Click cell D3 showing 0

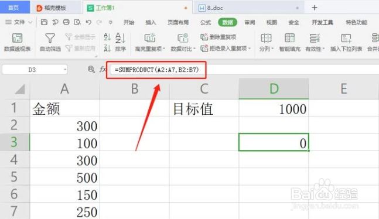click(x=274, y=142)
